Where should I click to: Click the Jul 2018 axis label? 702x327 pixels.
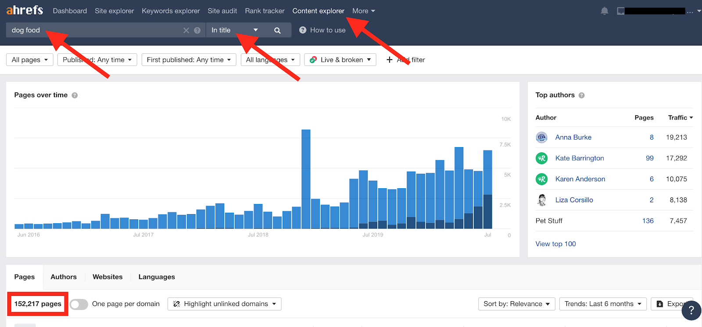[258, 235]
